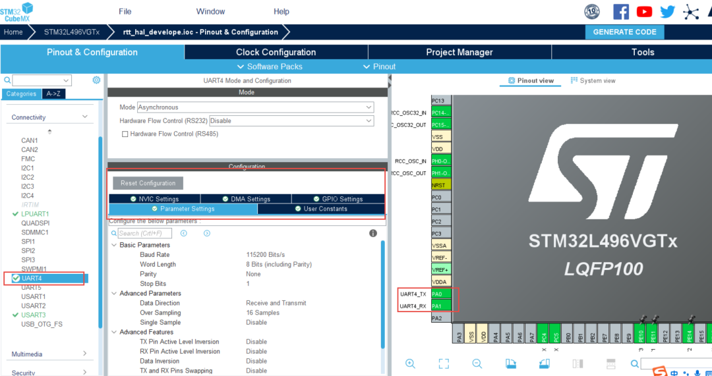Click the parameter info icon
712x376 pixels.
[x=373, y=233]
